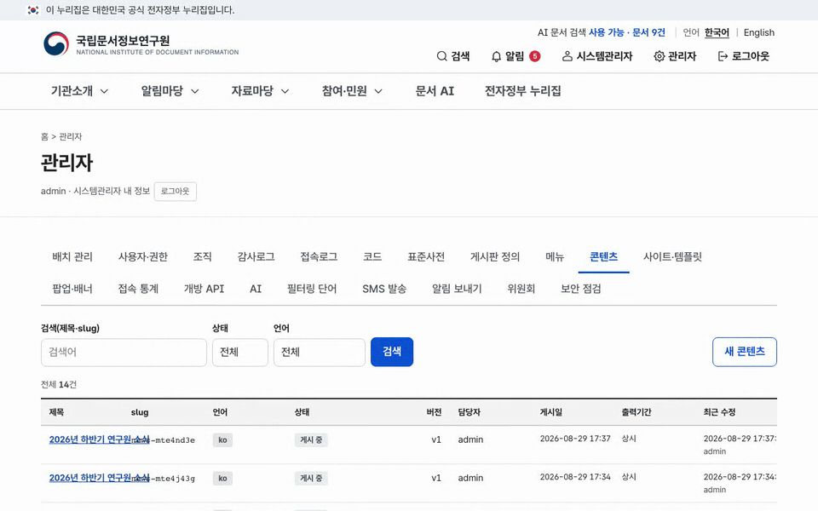The image size is (818, 511).
Task: Select English language link
Action: coord(759,33)
